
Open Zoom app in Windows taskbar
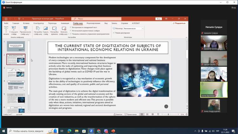pyautogui.click(x=91, y=131)
